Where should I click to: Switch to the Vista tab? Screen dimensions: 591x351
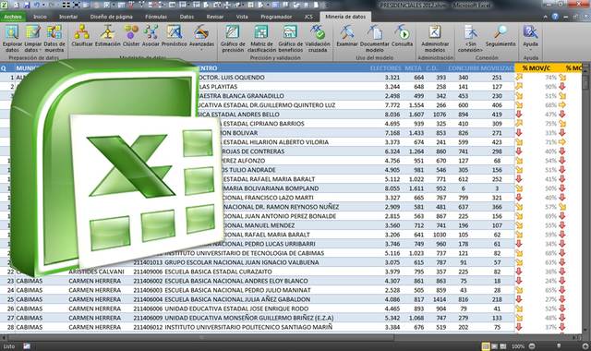click(x=242, y=17)
